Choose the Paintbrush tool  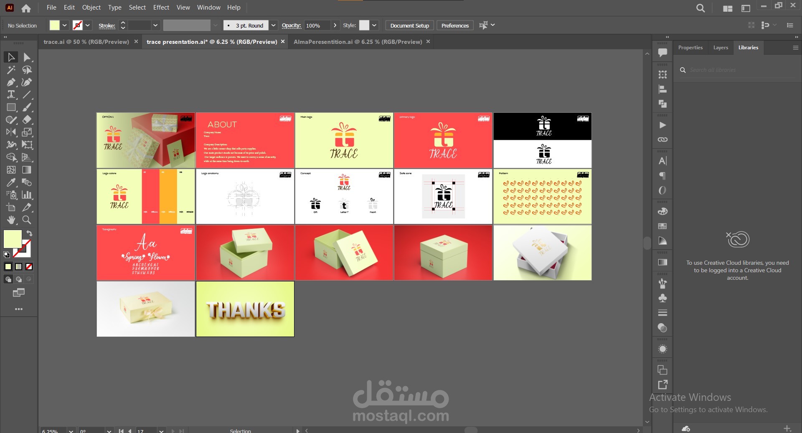point(27,107)
